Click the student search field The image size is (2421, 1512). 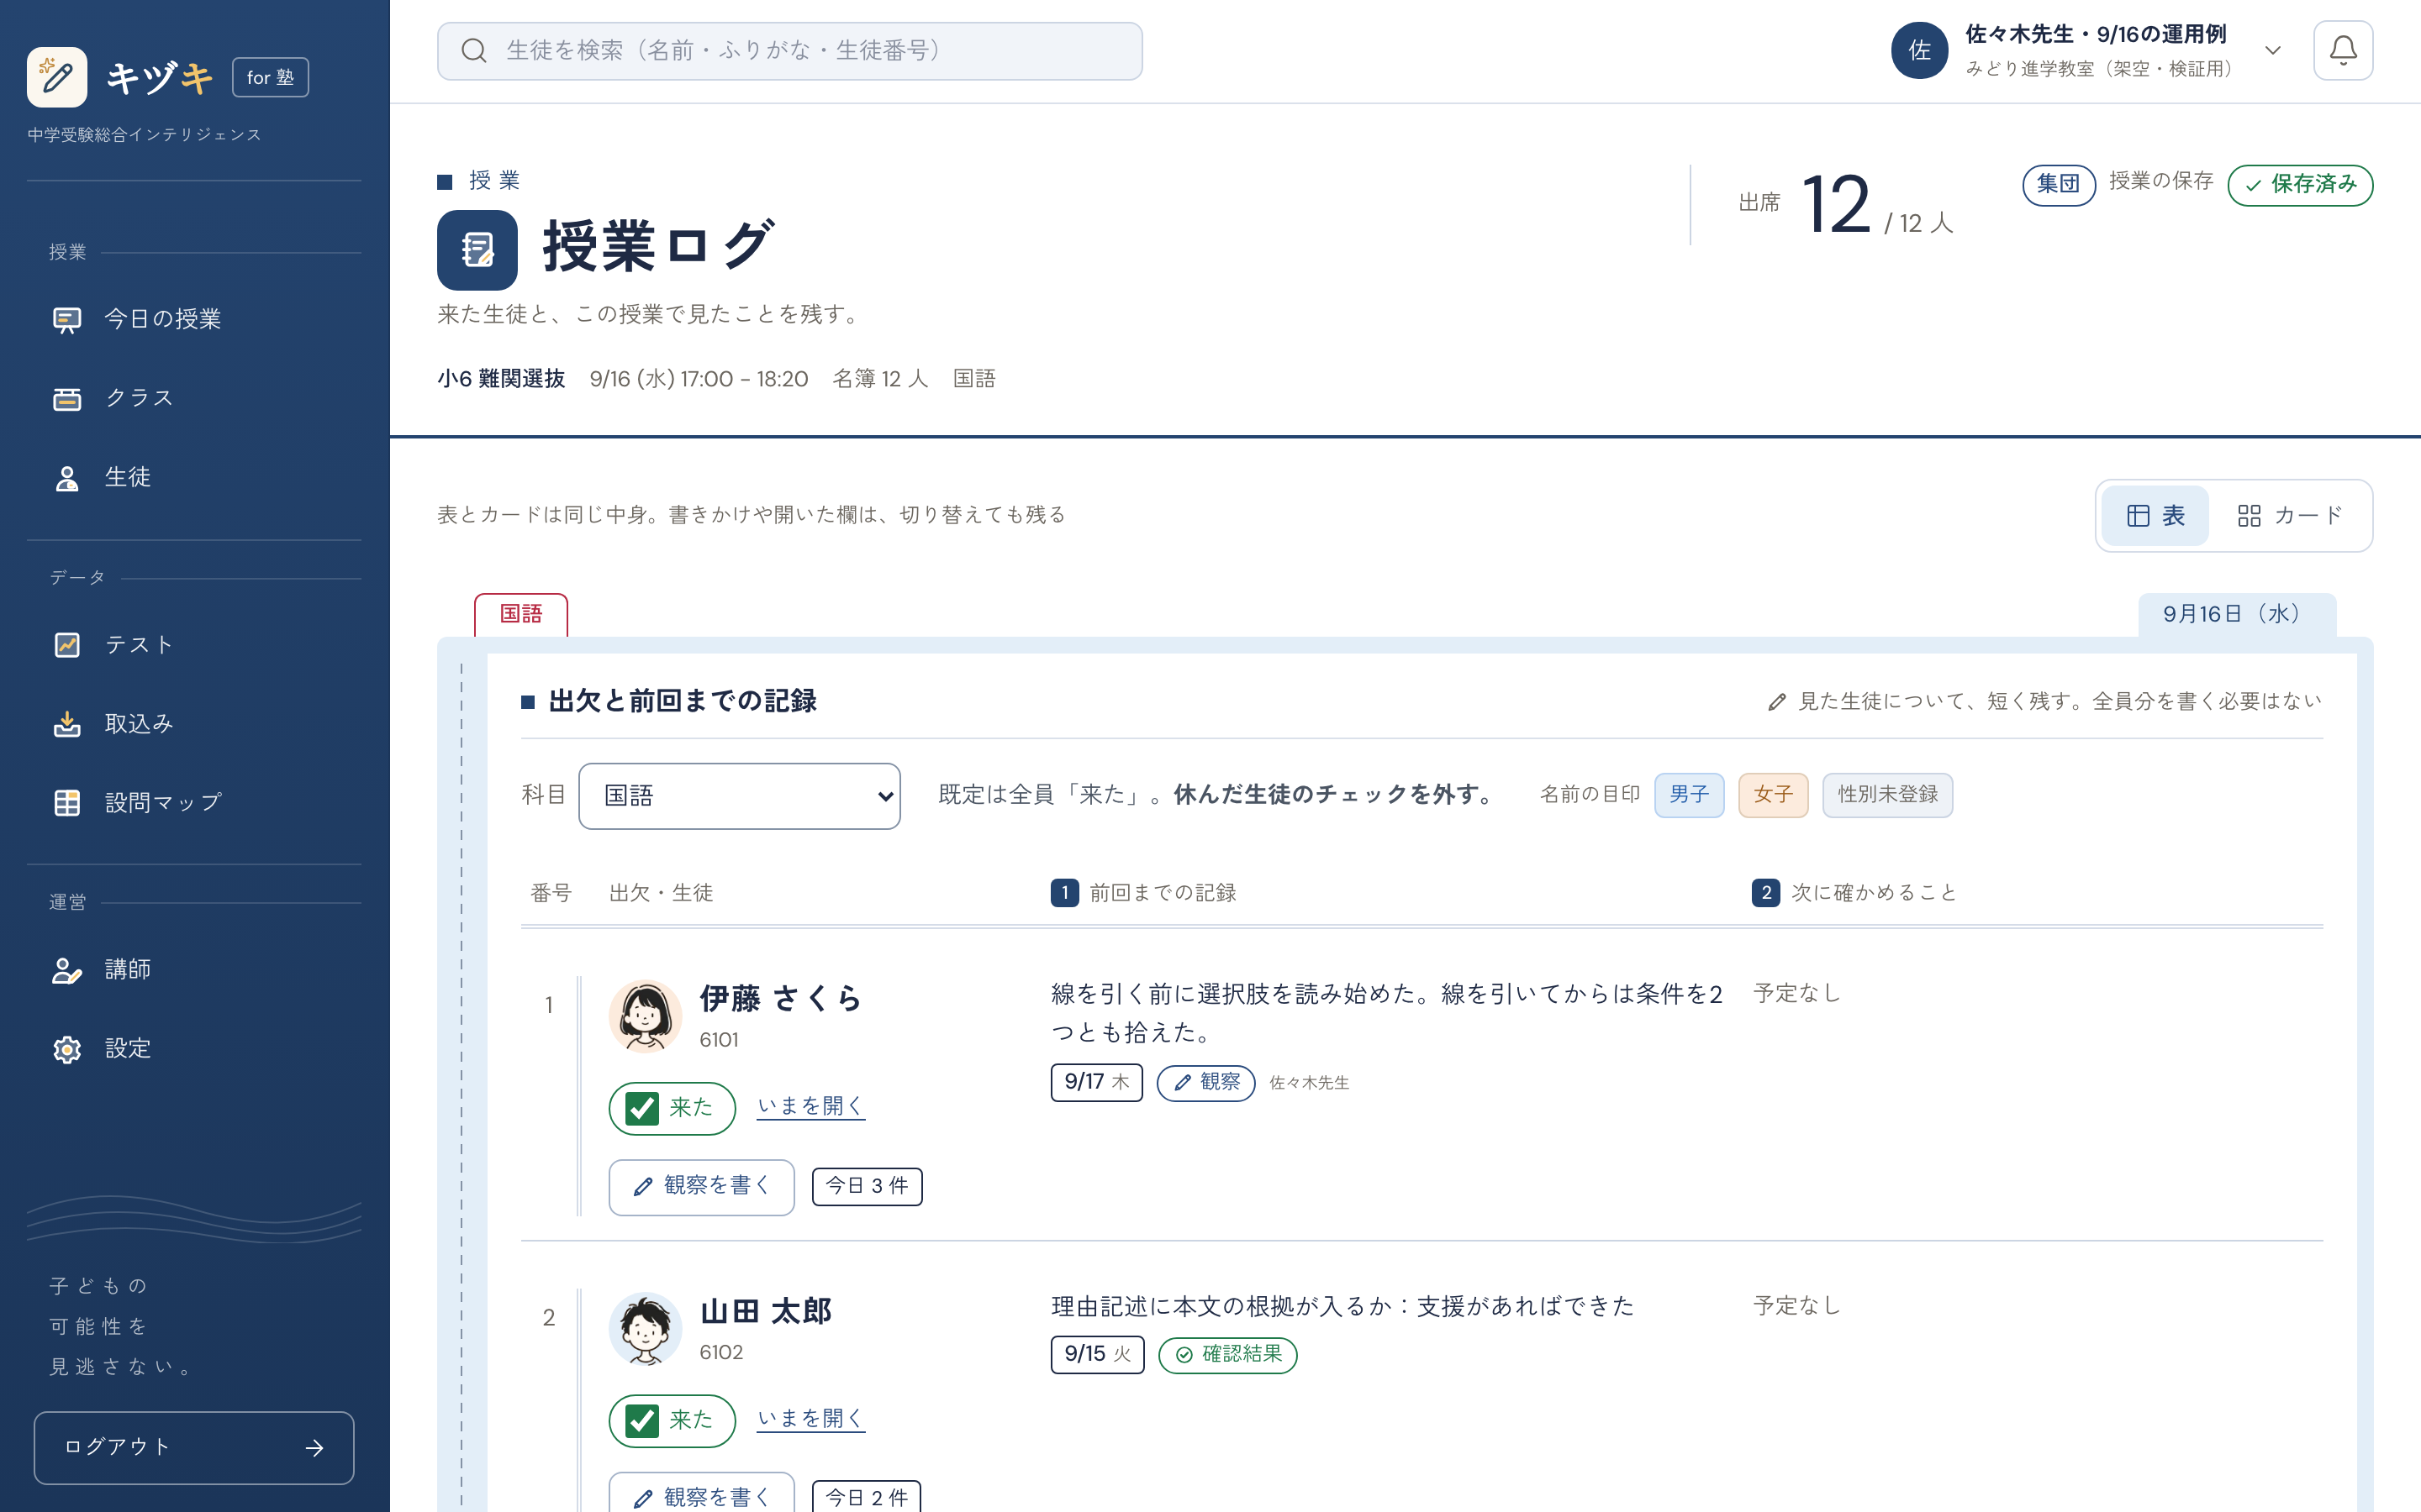coord(789,51)
